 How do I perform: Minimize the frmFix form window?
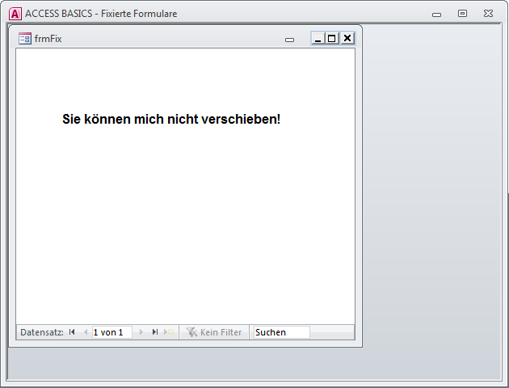tap(318, 38)
